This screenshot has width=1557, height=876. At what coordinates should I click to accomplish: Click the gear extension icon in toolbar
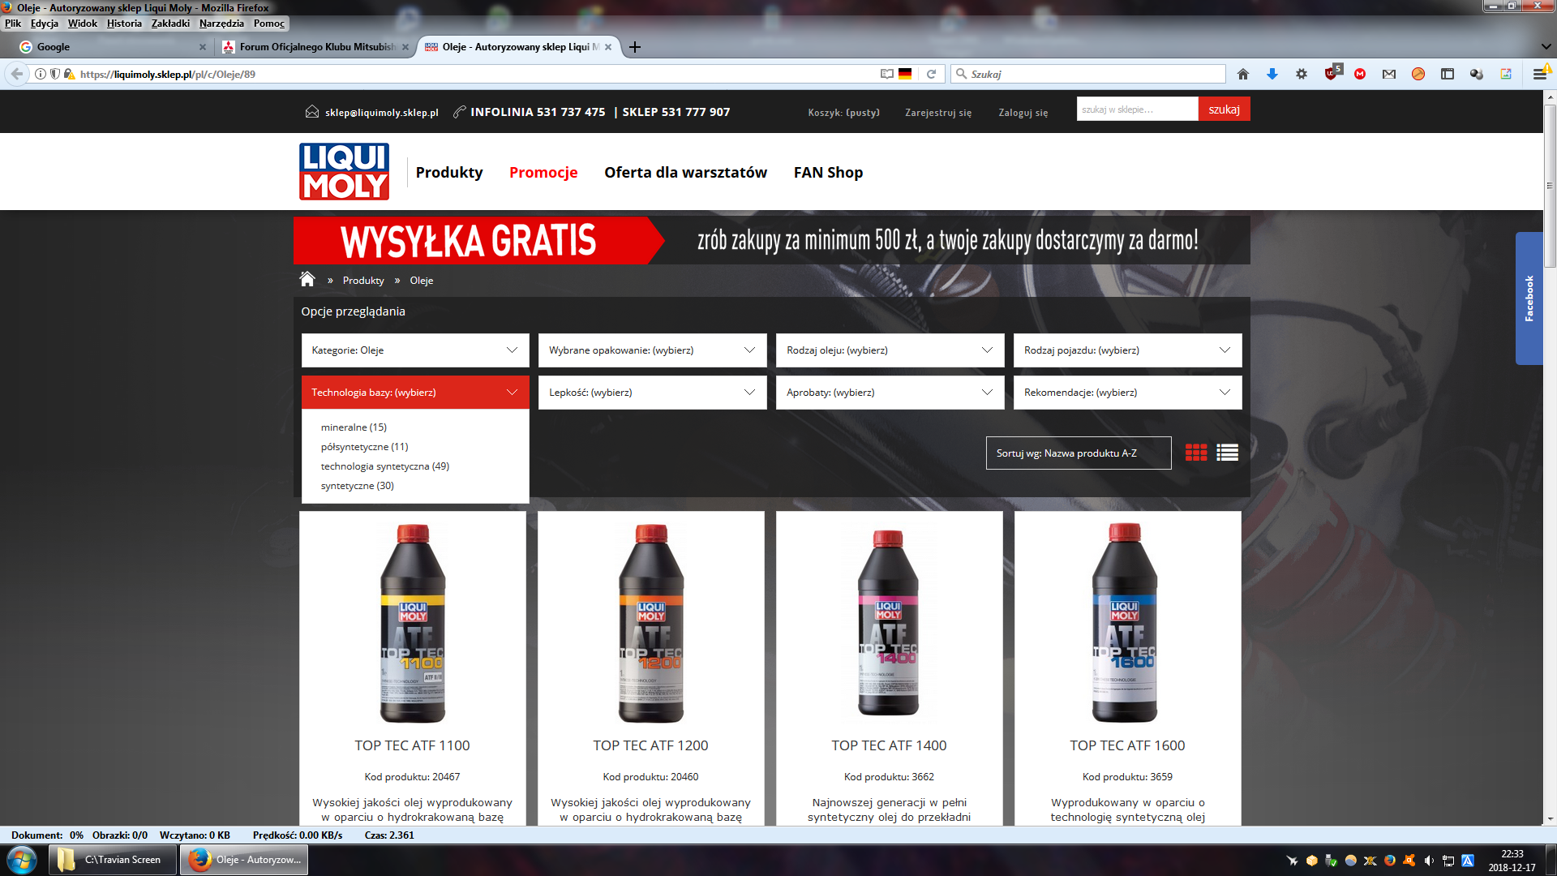click(x=1302, y=74)
